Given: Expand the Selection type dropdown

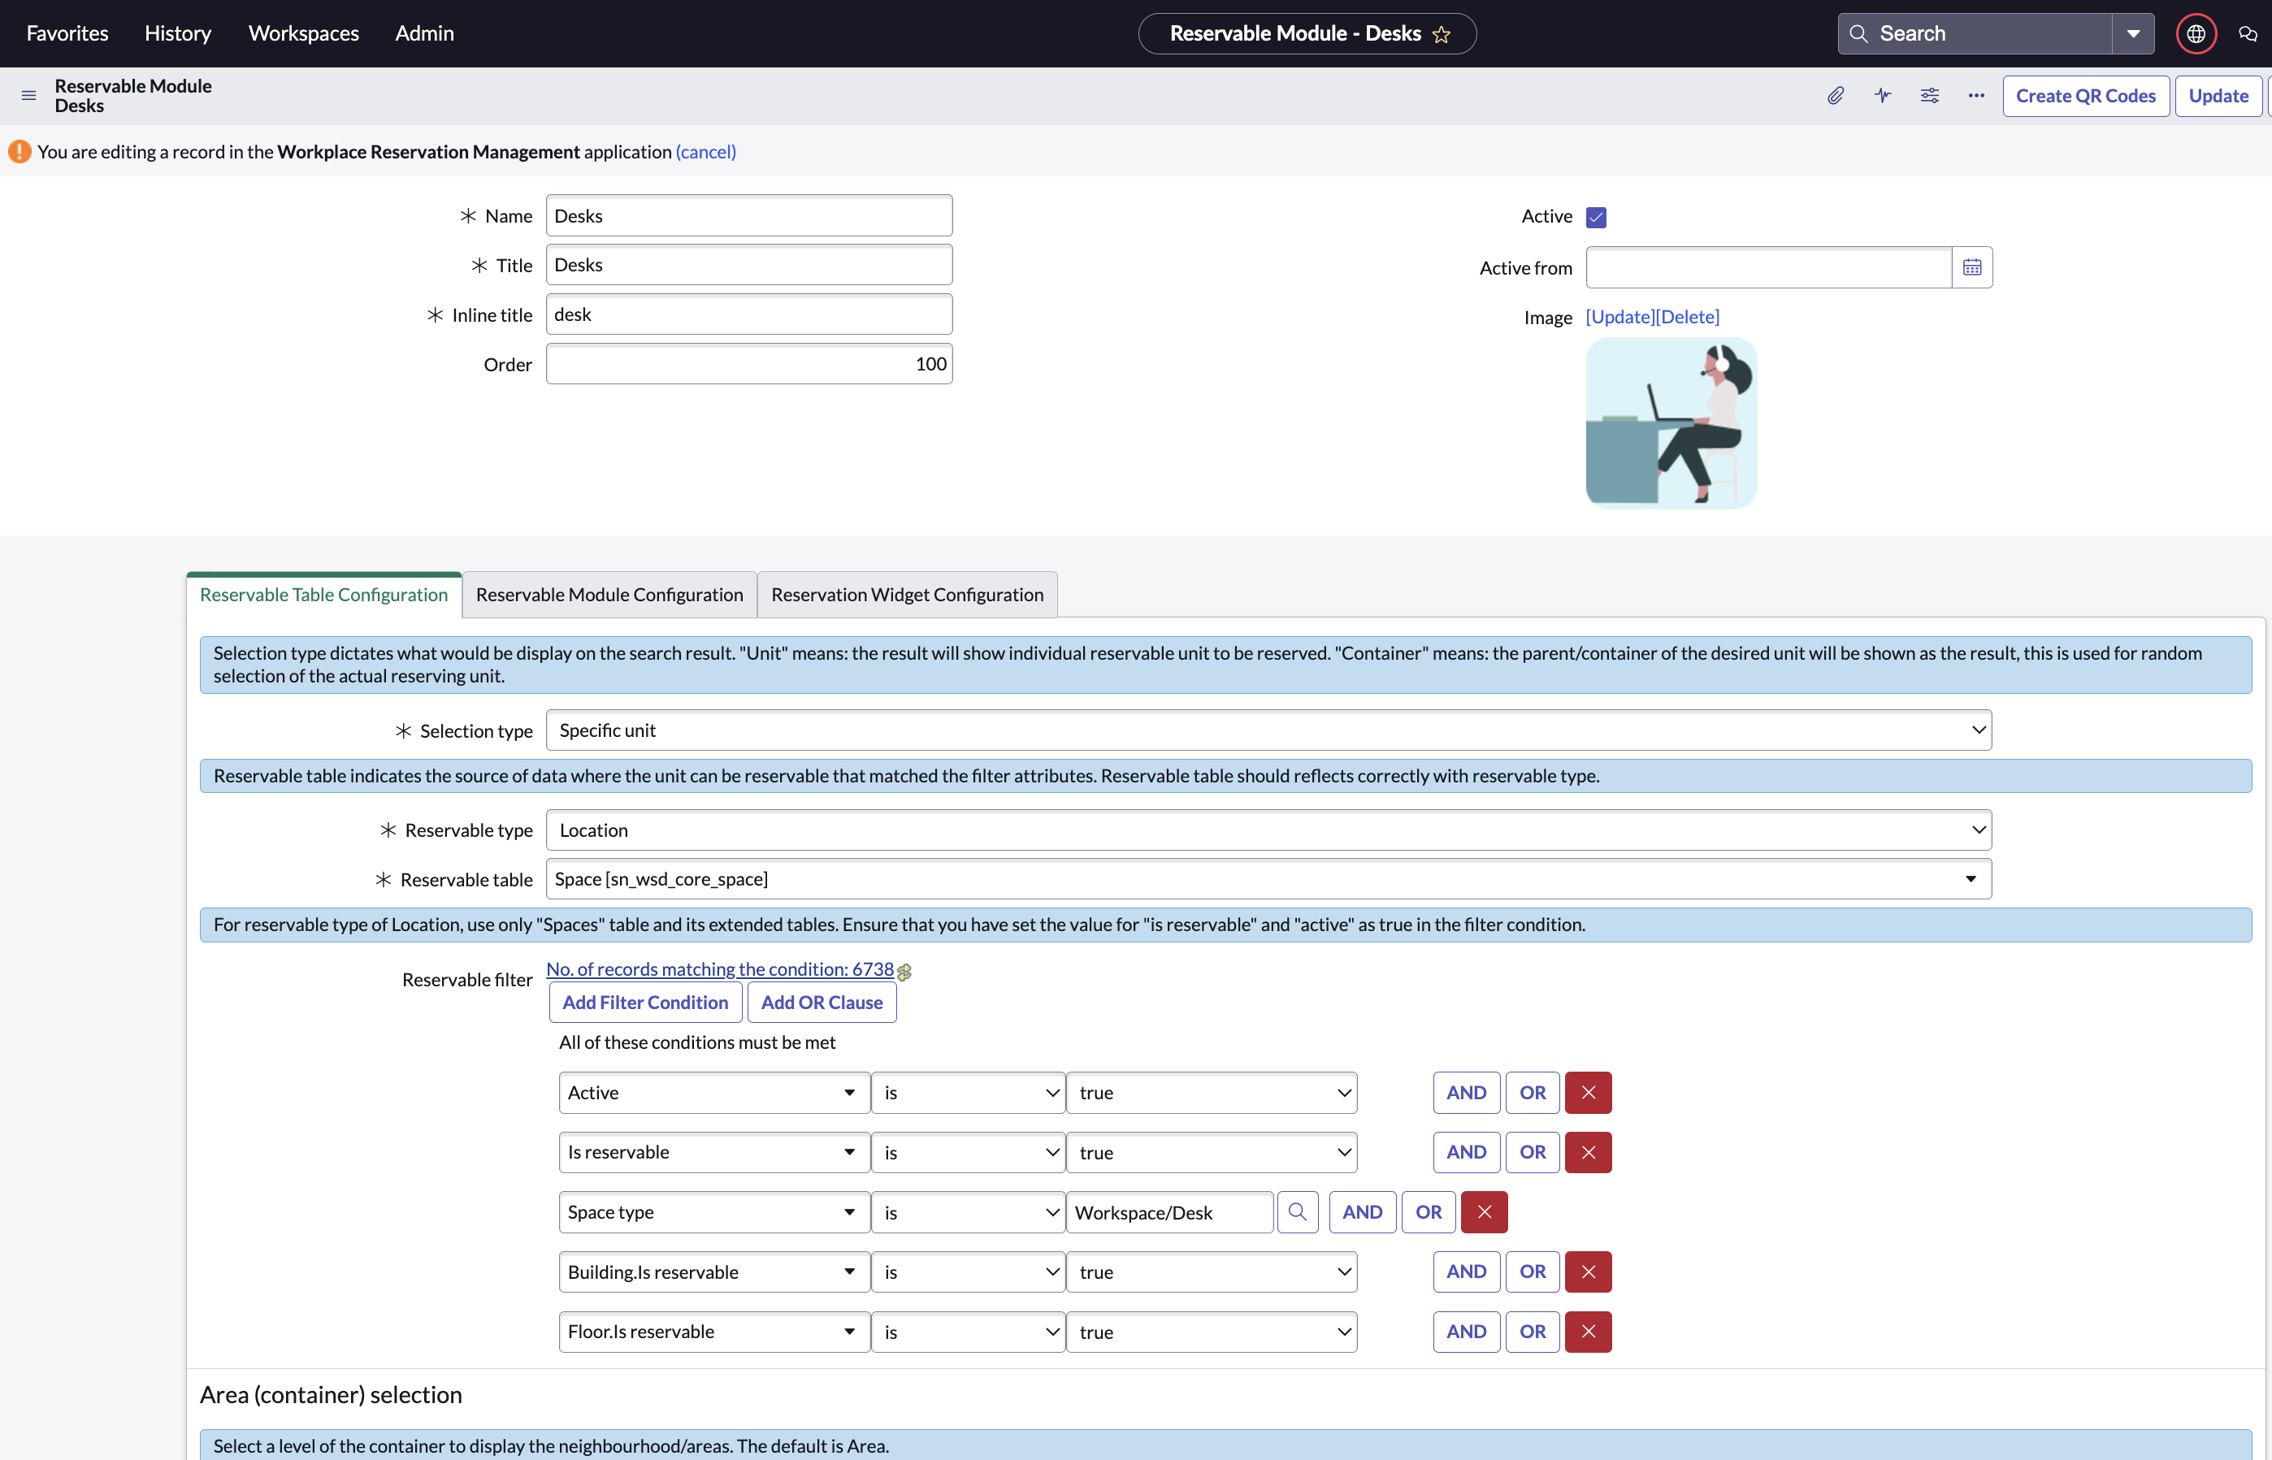Looking at the screenshot, I should [1268, 730].
